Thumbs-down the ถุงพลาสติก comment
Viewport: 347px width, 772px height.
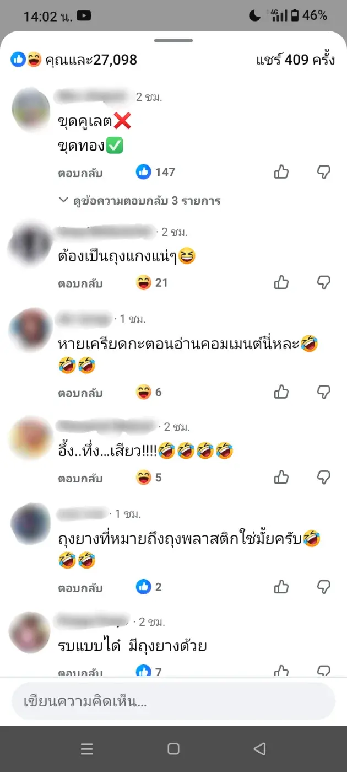coord(324,587)
